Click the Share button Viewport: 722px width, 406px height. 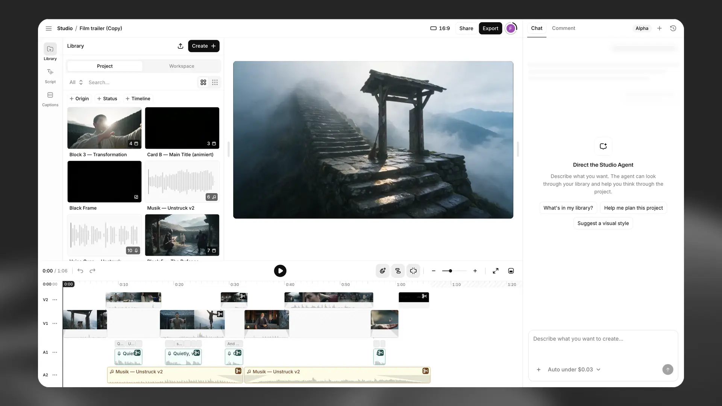click(x=466, y=28)
